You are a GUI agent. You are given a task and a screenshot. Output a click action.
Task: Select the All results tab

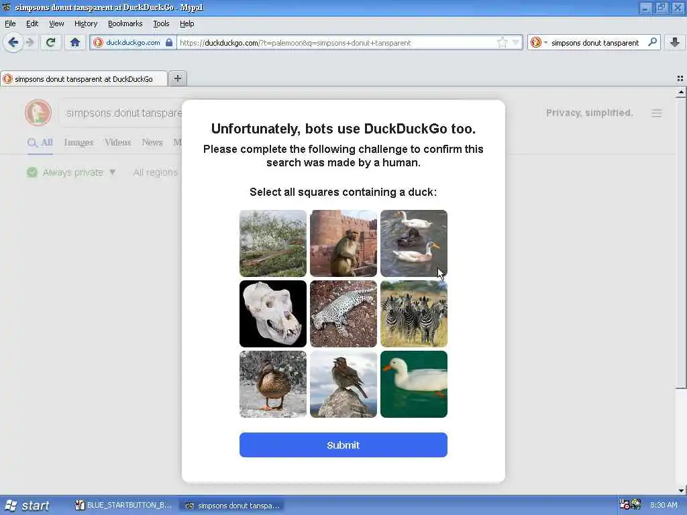[40, 142]
